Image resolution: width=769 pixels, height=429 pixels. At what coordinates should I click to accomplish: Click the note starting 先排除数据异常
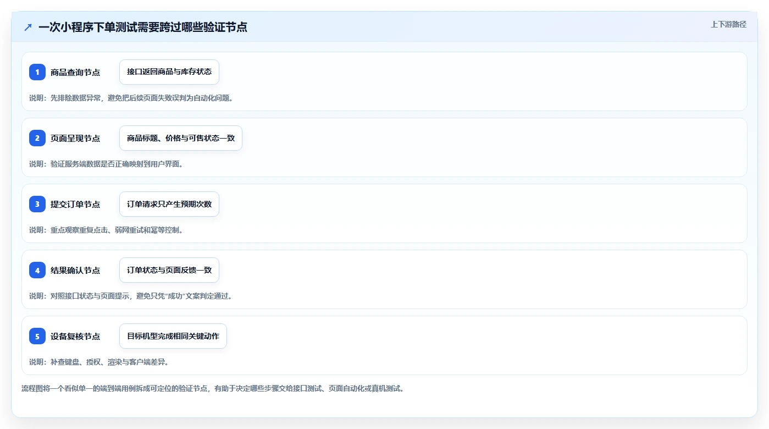tap(131, 98)
